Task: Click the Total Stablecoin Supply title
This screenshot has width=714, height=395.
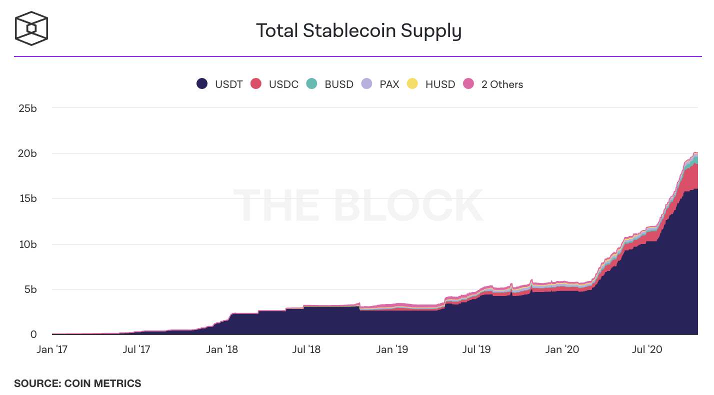Action: (358, 31)
